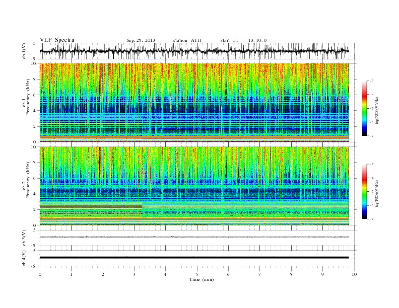This screenshot has height=308, width=399.
Task: Click the "3" time axis tick label
Action: click(x=134, y=274)
